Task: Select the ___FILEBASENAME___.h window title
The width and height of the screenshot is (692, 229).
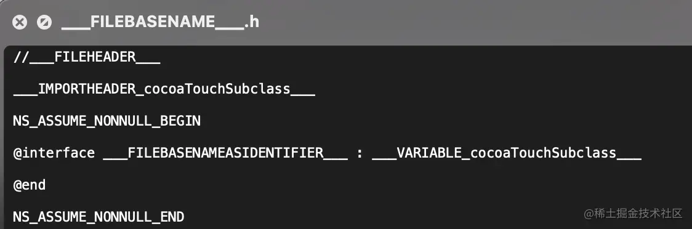Action: tap(160, 22)
